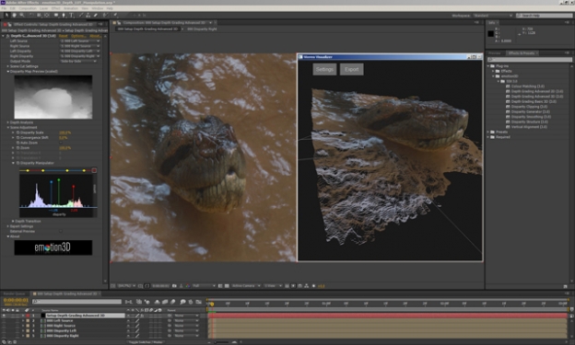Switch to the Render Queue tab
The width and height of the screenshot is (575, 345).
(x=15, y=293)
